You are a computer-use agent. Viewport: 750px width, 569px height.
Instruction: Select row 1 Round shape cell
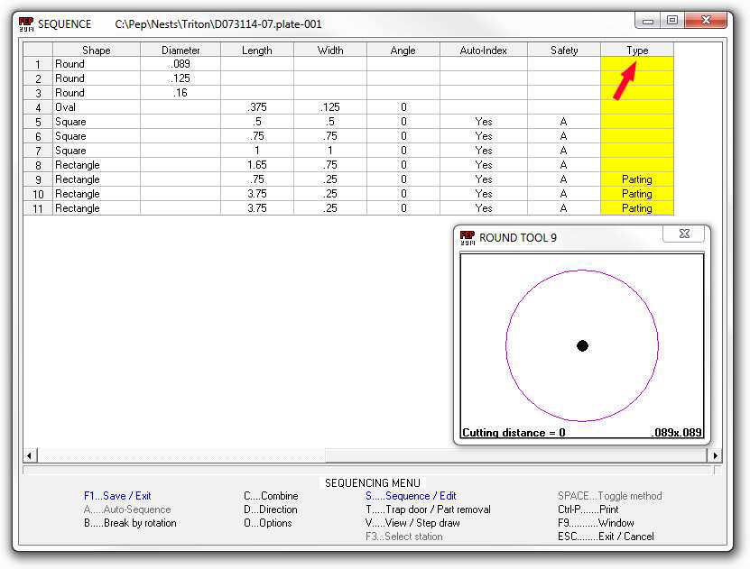96,64
